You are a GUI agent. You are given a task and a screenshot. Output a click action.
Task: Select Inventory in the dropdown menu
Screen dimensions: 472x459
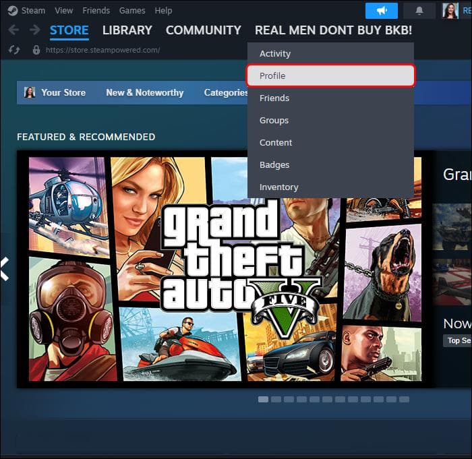click(x=331, y=187)
